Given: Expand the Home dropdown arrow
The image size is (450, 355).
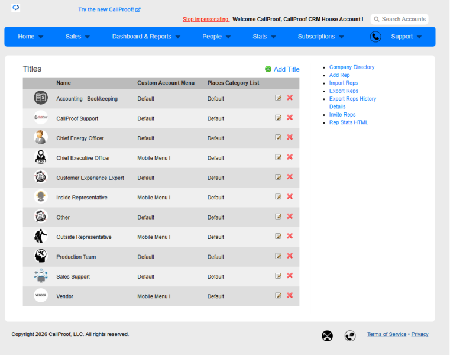Looking at the screenshot, I should (41, 37).
